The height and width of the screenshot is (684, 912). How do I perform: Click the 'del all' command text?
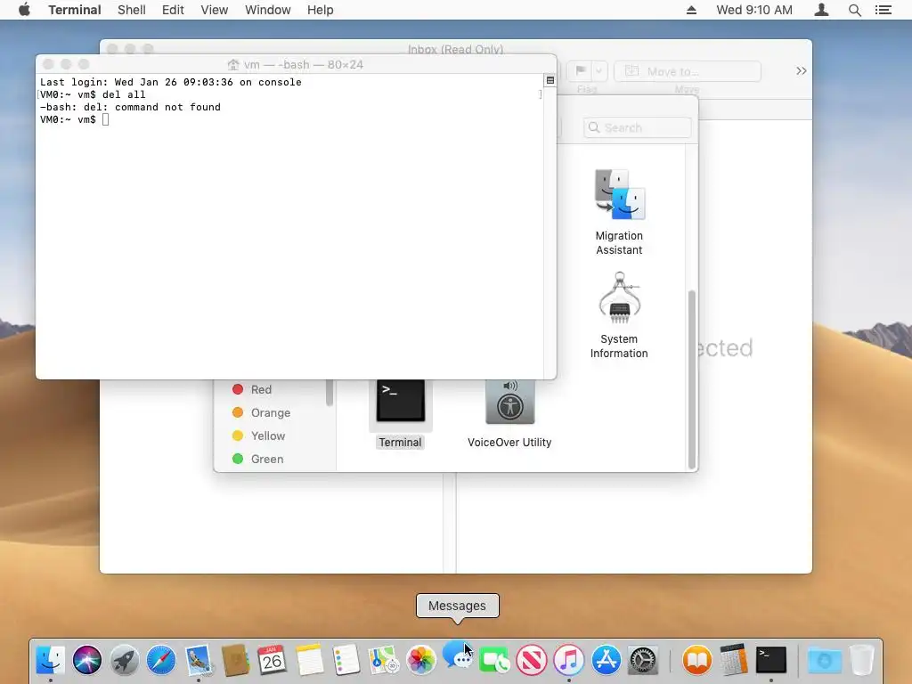tap(124, 94)
